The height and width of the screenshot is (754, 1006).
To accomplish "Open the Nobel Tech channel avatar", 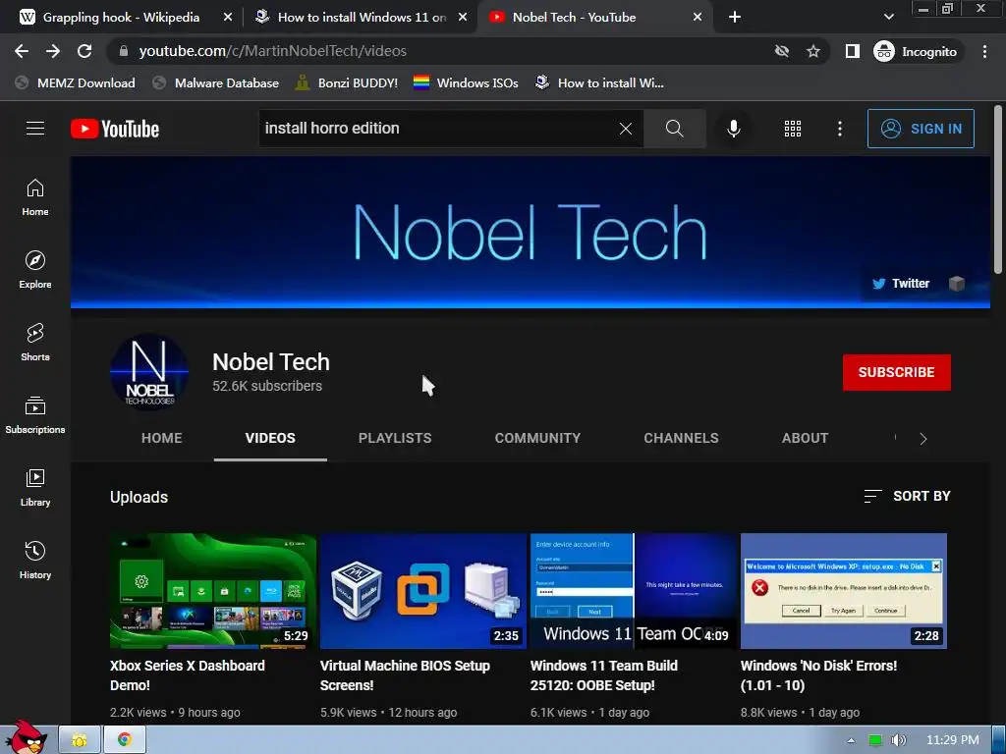I will [x=149, y=372].
